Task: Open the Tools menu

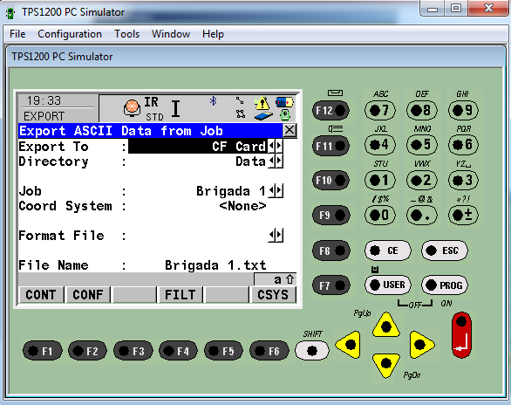Action: [x=126, y=34]
